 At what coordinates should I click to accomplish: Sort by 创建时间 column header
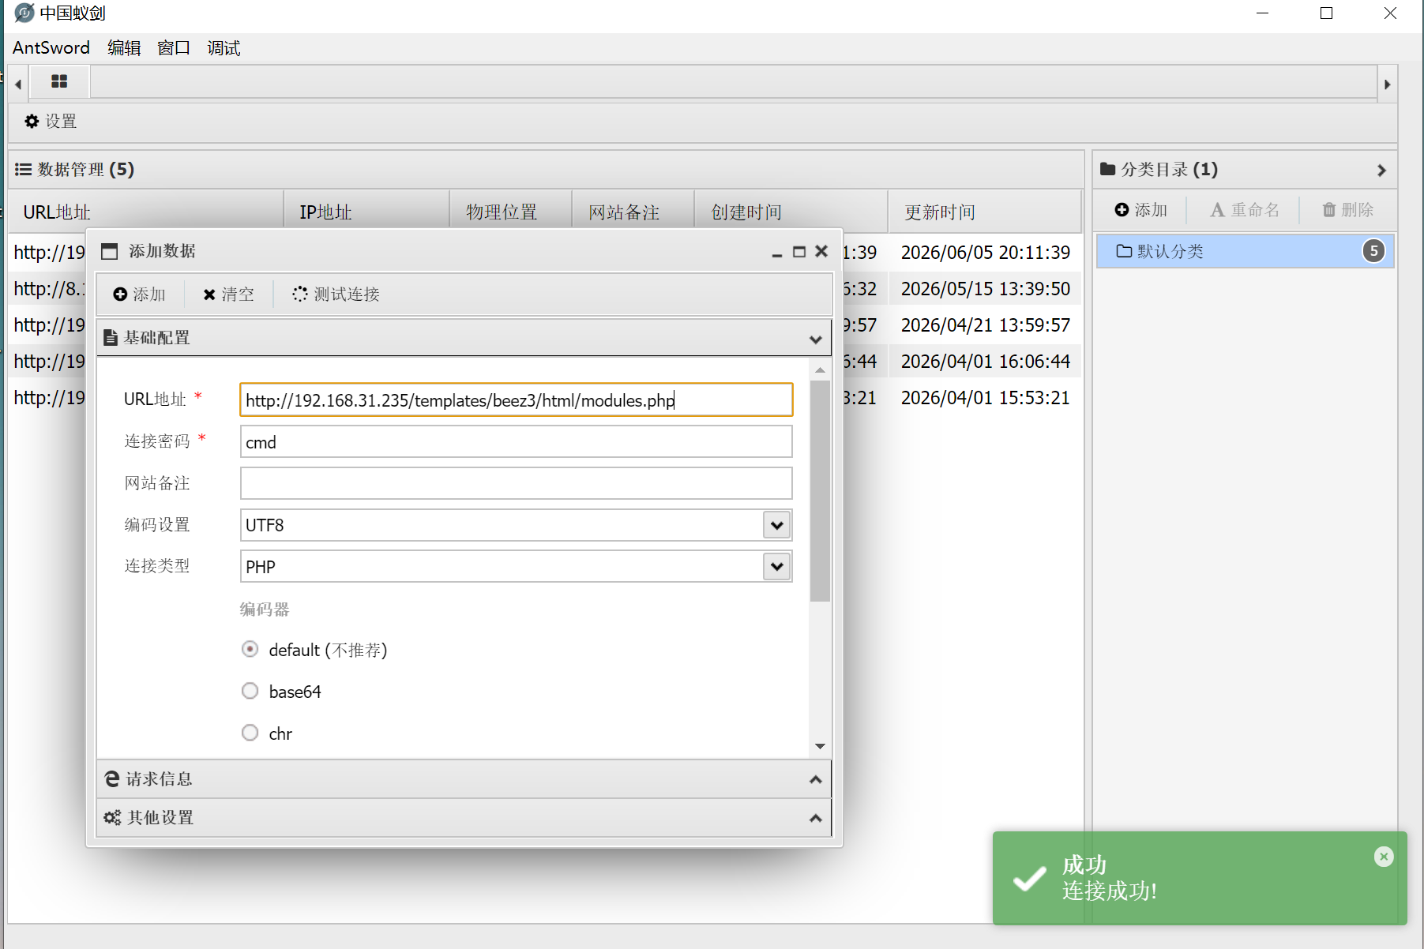(x=791, y=212)
